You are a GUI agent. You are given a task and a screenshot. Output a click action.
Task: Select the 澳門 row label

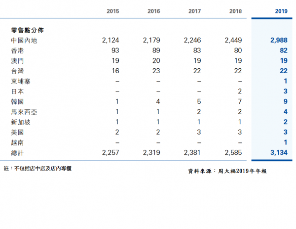point(17,61)
